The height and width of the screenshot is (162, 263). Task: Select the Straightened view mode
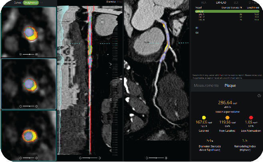31,3
